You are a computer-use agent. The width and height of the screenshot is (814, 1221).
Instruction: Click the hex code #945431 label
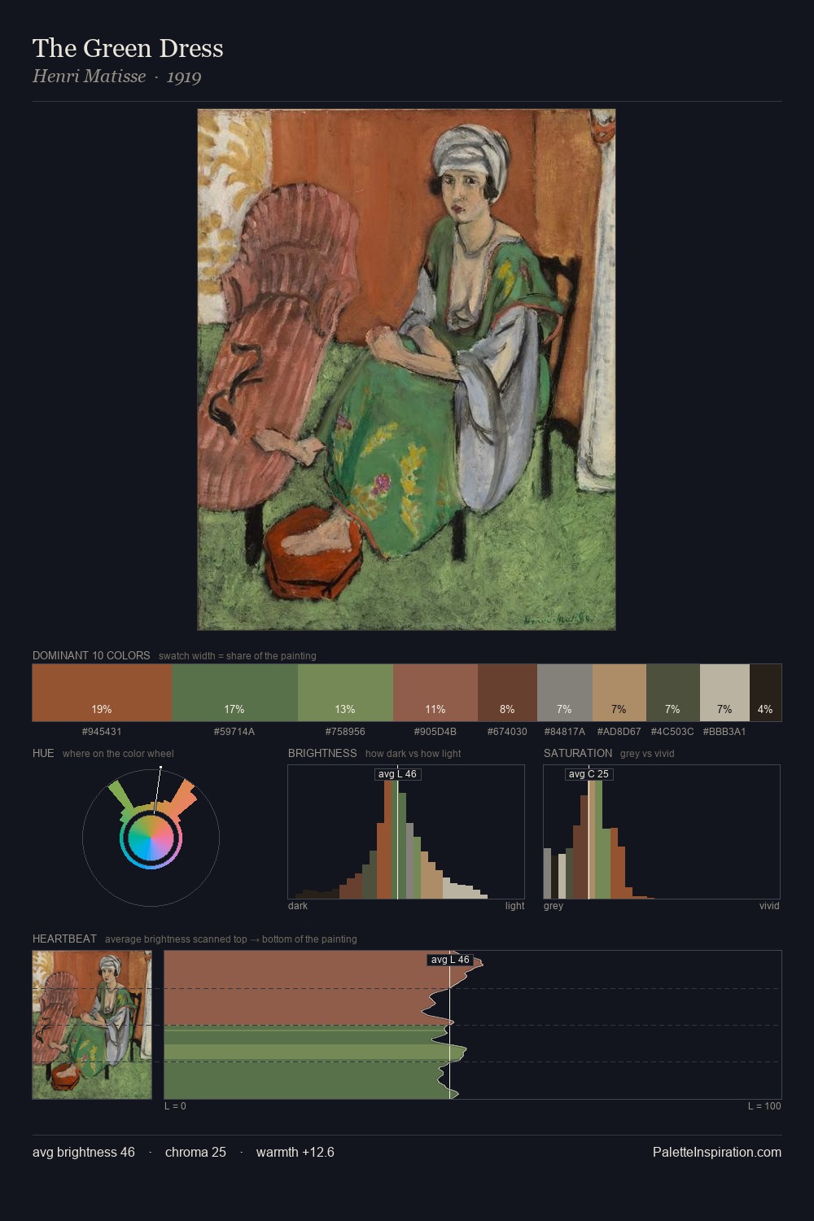[x=102, y=732]
